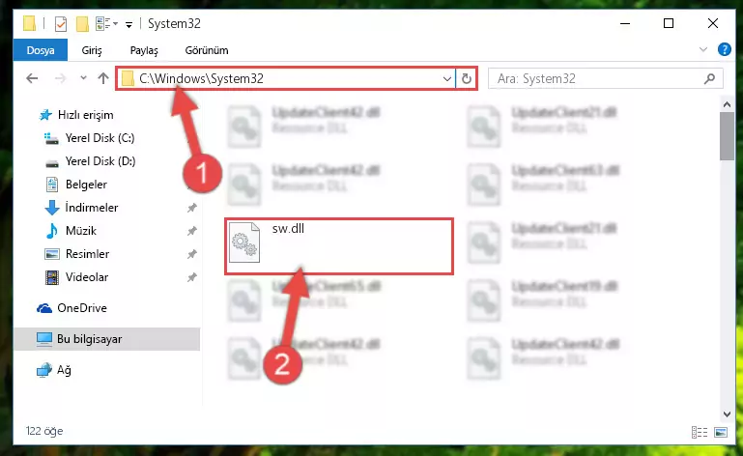Go up one folder level
743x456 pixels.
point(102,78)
